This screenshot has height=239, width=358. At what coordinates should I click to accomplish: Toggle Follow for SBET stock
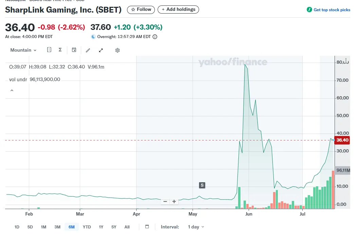[141, 10]
